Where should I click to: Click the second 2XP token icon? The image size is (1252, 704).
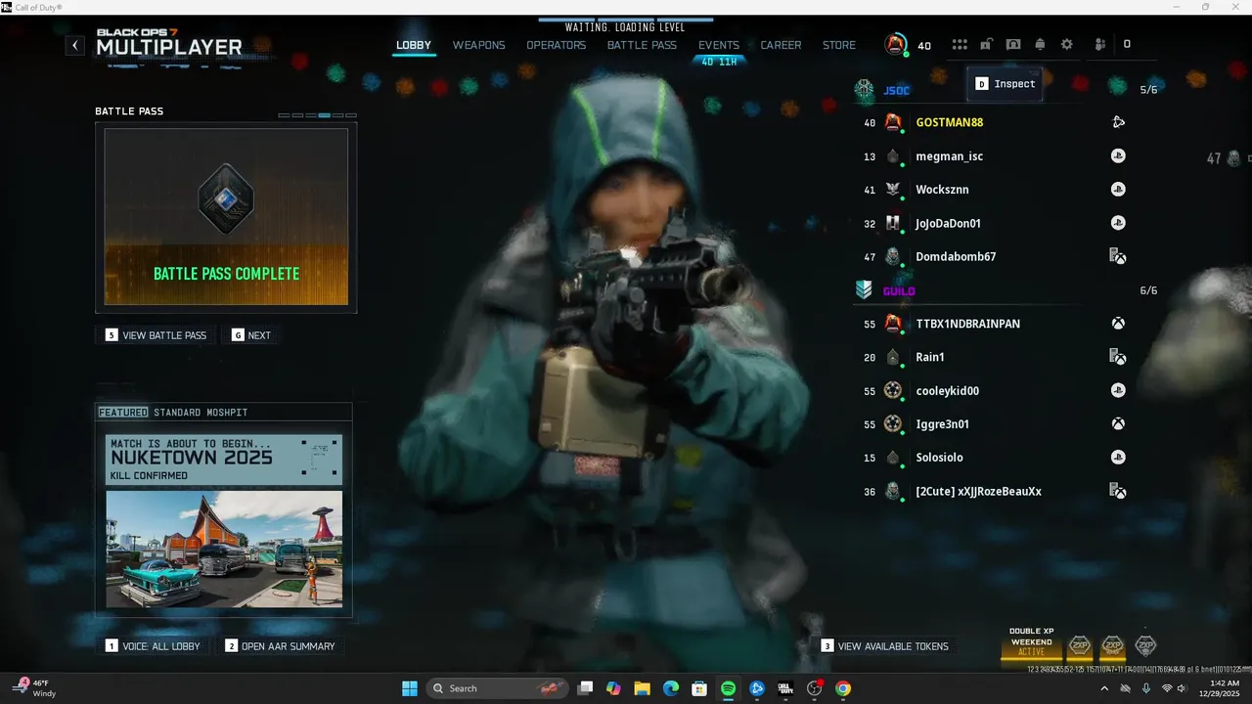point(1113,645)
